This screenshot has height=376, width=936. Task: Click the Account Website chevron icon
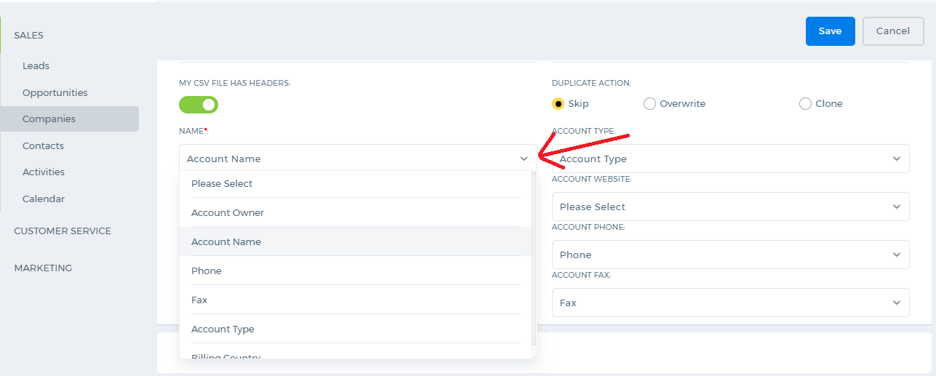(x=896, y=207)
